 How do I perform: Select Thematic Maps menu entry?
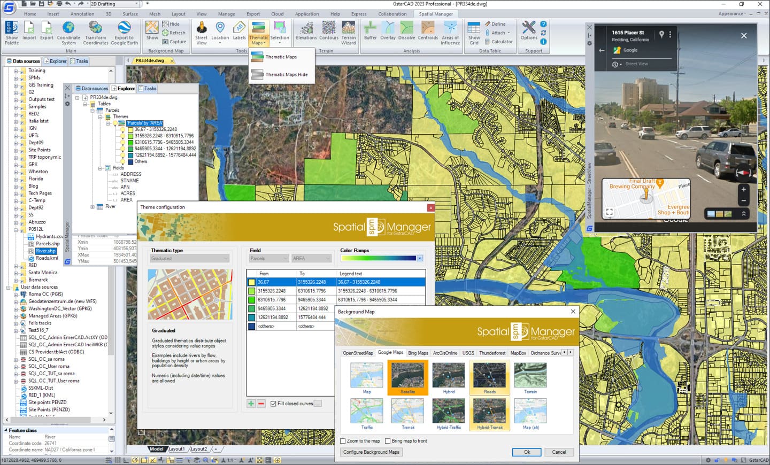pos(281,57)
